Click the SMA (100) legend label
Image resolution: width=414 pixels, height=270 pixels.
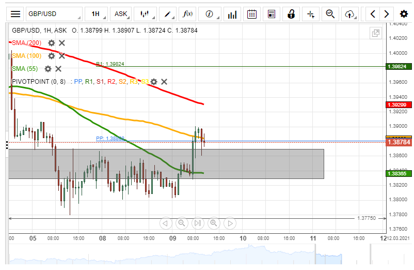pos(27,56)
